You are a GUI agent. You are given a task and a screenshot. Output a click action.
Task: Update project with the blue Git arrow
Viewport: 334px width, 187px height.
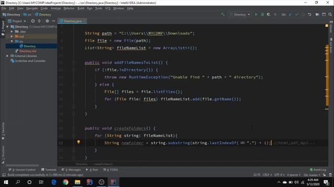click(x=290, y=15)
